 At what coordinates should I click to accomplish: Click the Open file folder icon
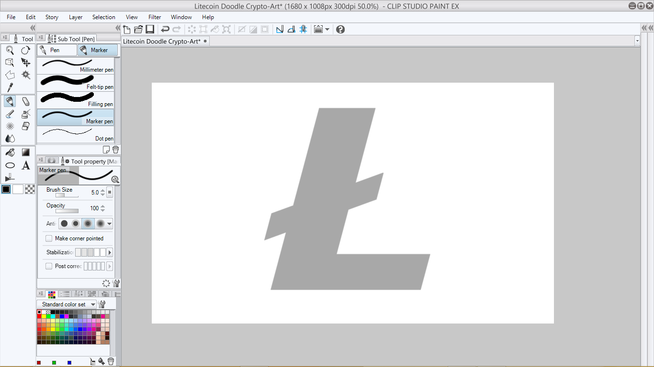coord(138,29)
